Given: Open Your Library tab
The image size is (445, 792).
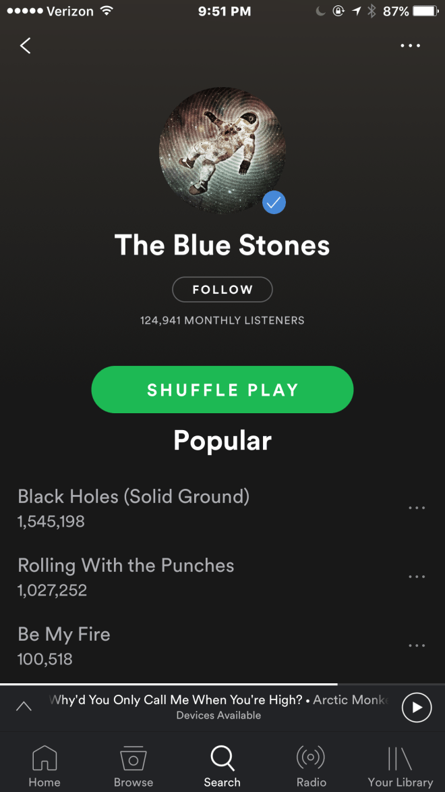Looking at the screenshot, I should tap(400, 766).
